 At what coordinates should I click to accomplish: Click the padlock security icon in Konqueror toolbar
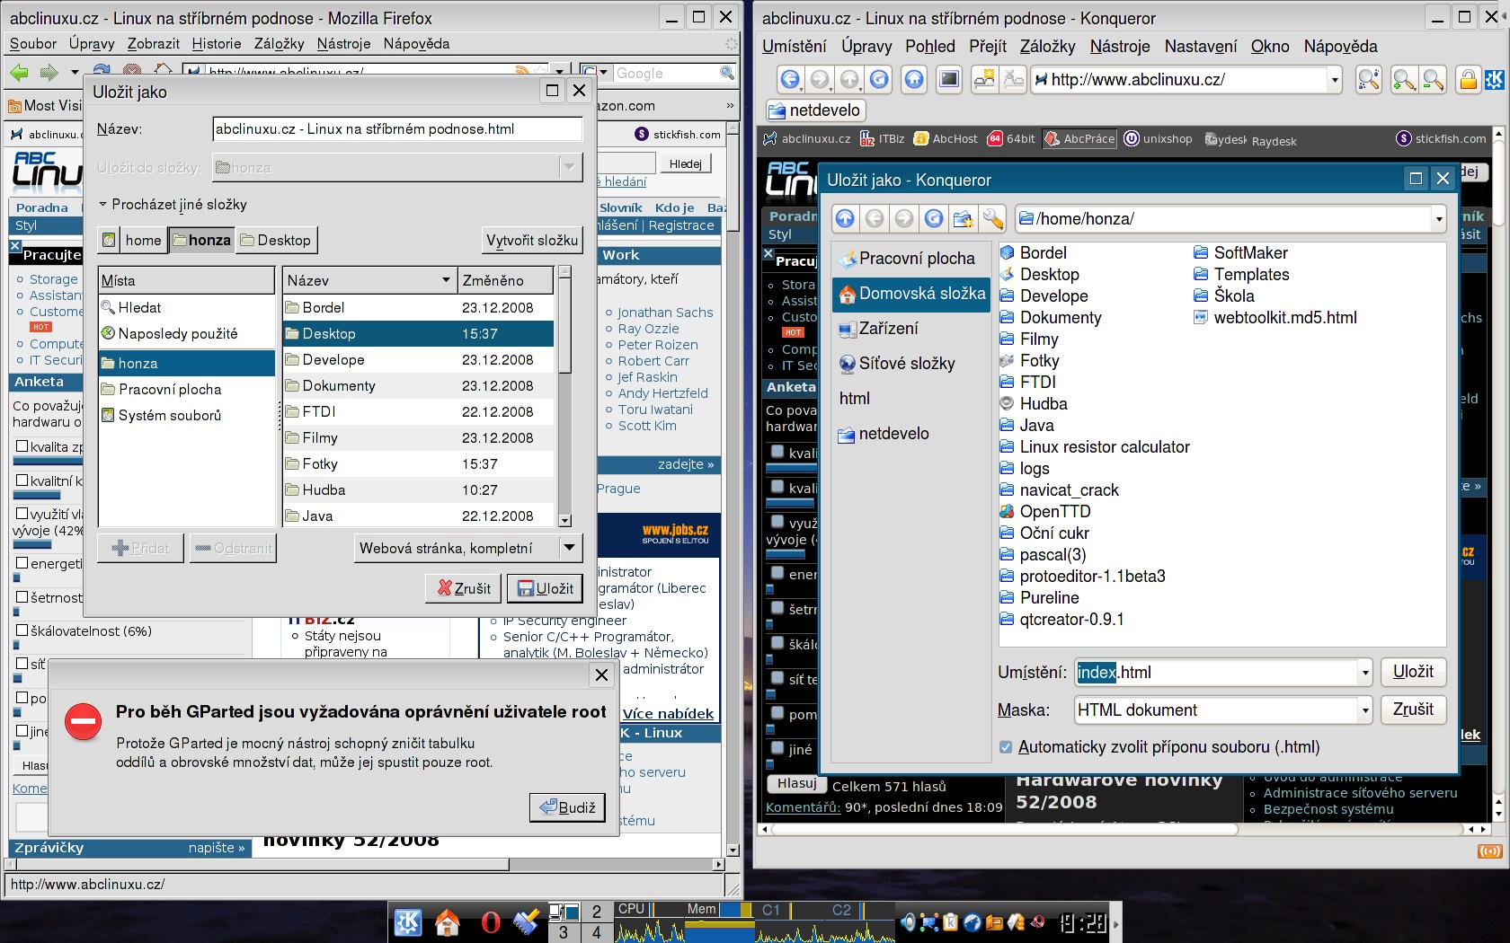point(1468,80)
